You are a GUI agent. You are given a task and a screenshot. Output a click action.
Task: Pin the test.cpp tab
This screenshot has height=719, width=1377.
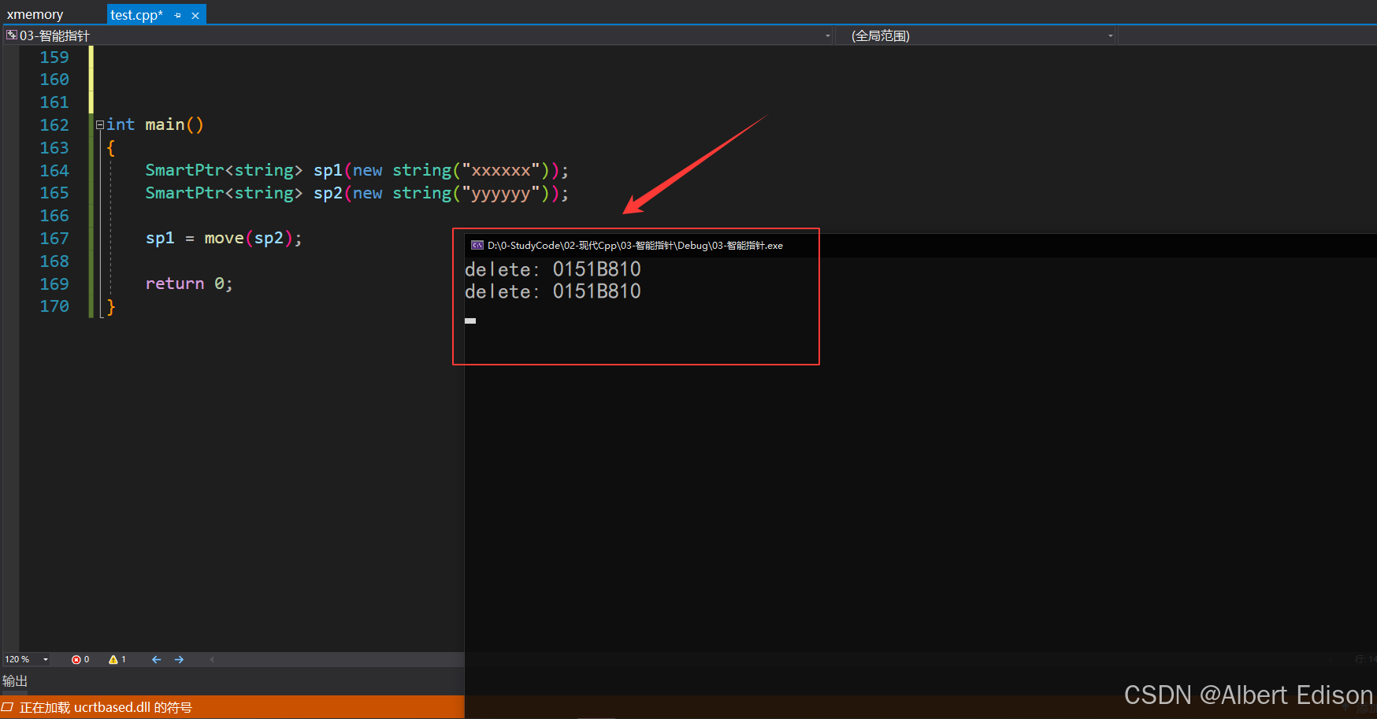pos(178,15)
